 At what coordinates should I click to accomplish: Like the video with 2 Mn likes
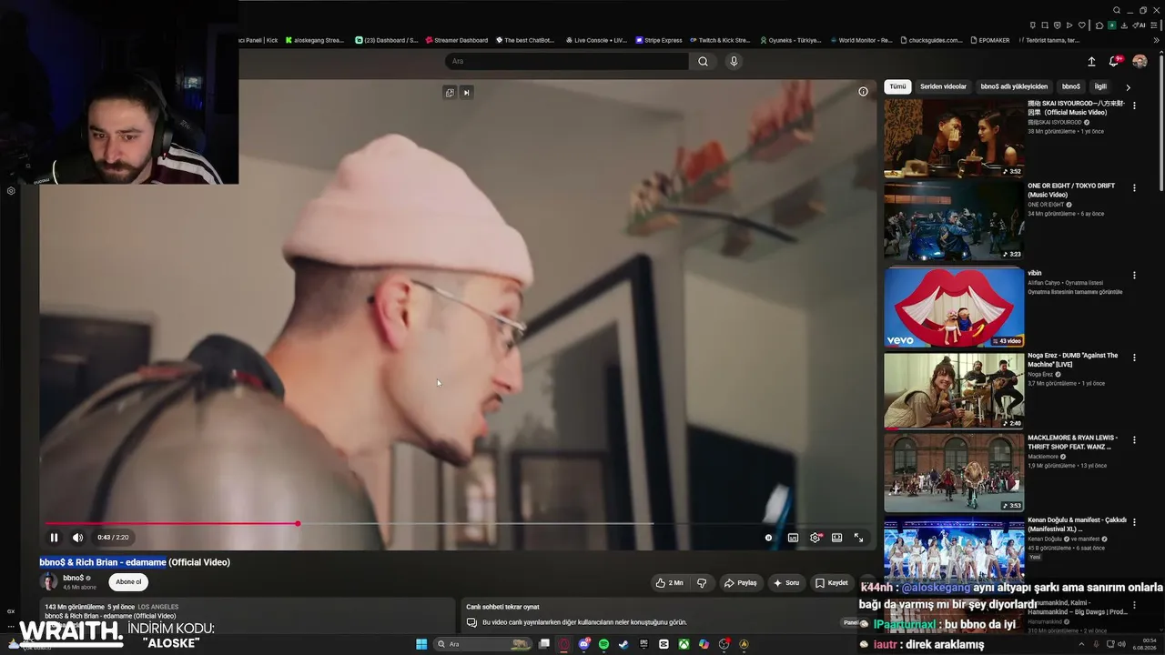tap(669, 583)
